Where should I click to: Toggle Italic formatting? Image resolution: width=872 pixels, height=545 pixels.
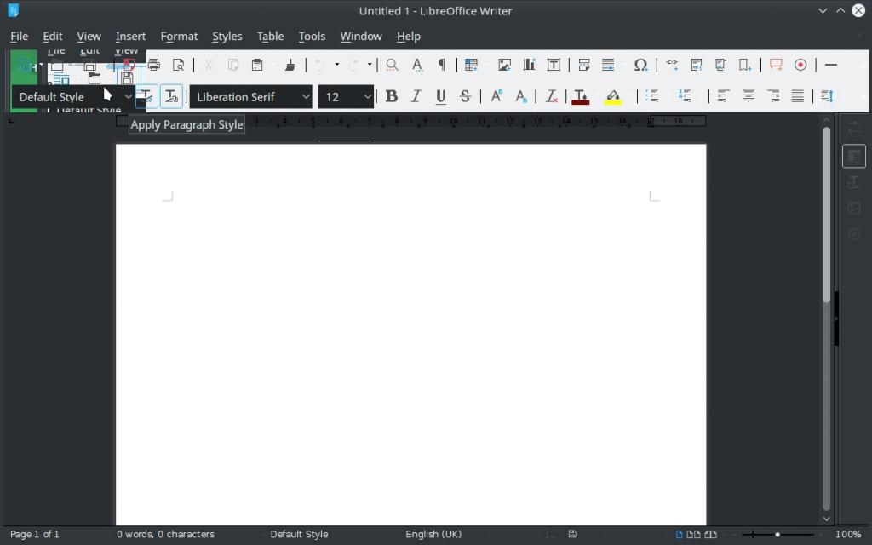416,97
